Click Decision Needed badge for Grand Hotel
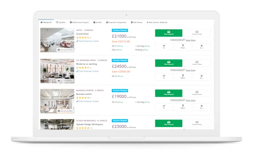Screen dimensions: 254x153 (x=120, y=30)
